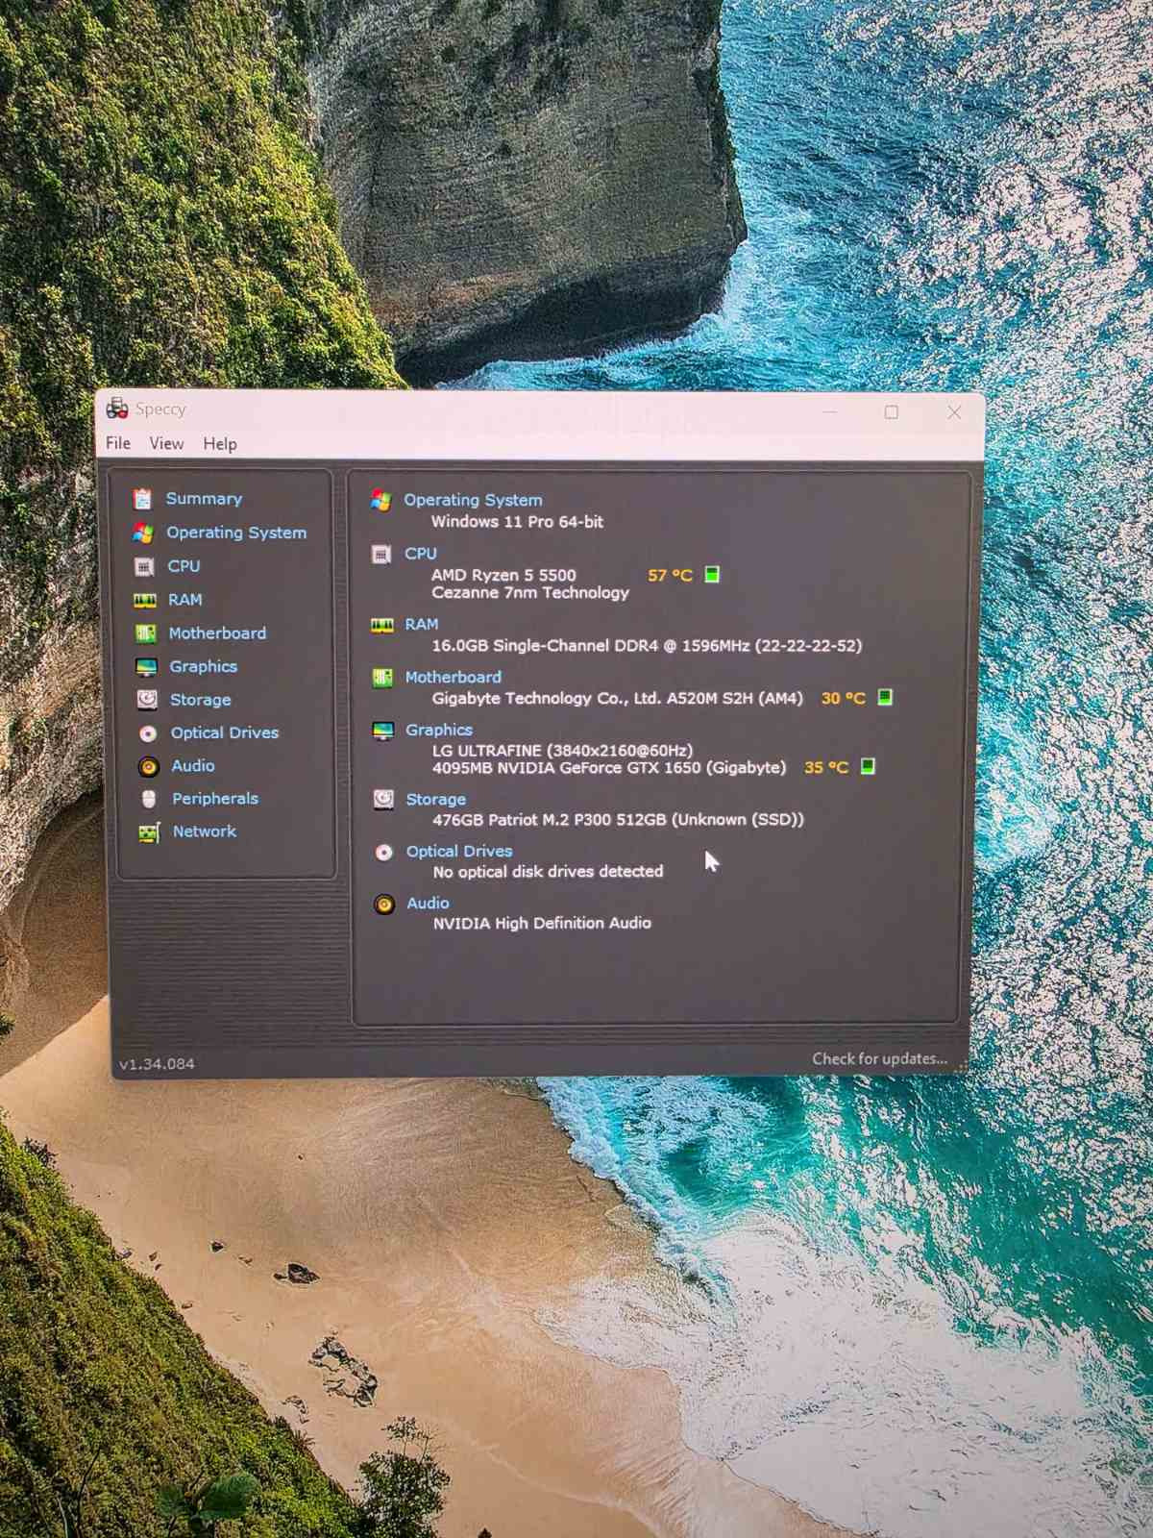Screen dimensions: 1153x1538
Task: Click the Storage heading in summary pane
Action: 435,799
